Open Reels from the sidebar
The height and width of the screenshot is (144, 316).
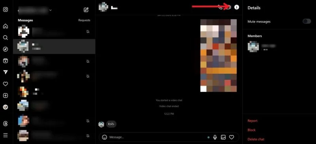(6, 61)
